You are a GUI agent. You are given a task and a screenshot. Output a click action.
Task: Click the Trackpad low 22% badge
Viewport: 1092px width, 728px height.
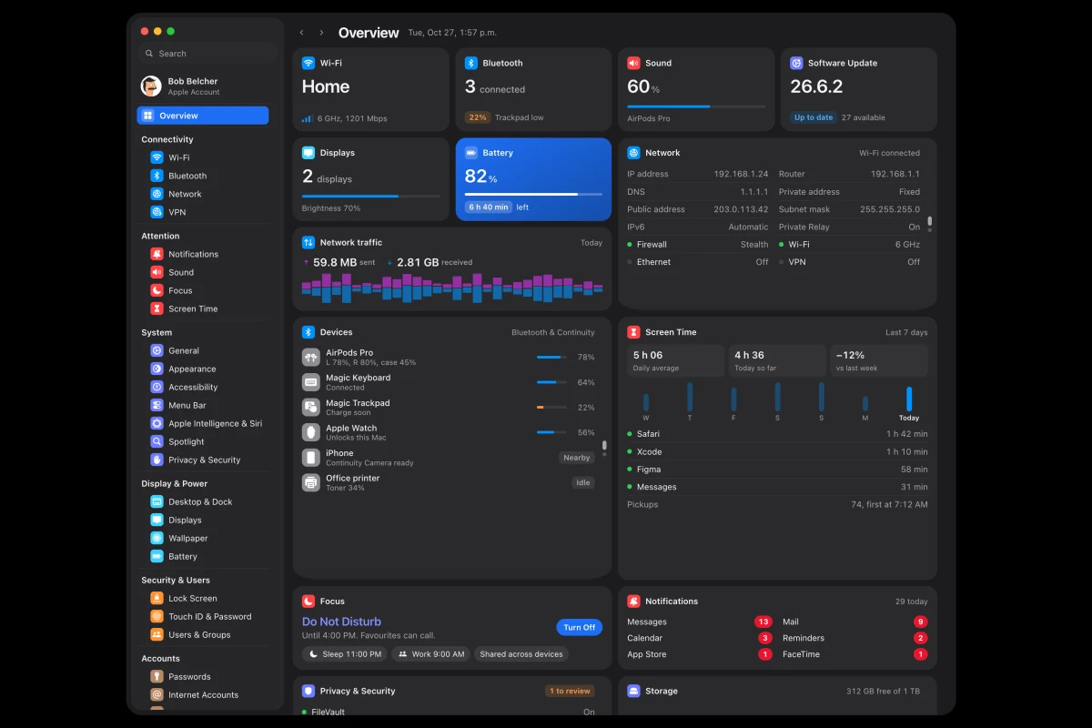(478, 117)
